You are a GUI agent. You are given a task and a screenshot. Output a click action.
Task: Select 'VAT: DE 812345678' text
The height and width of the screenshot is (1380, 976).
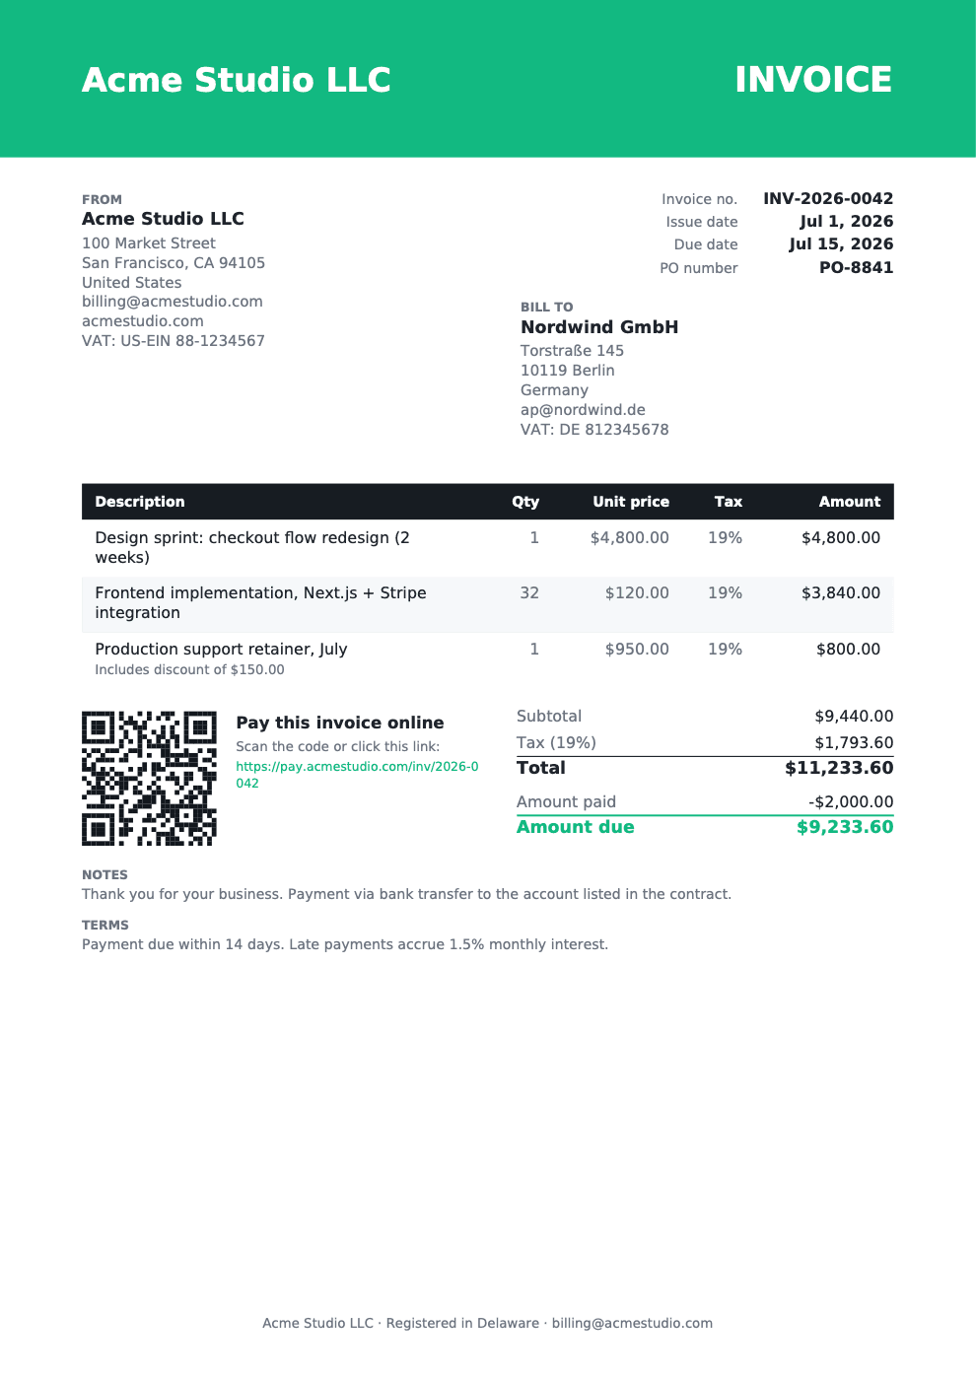click(x=594, y=430)
